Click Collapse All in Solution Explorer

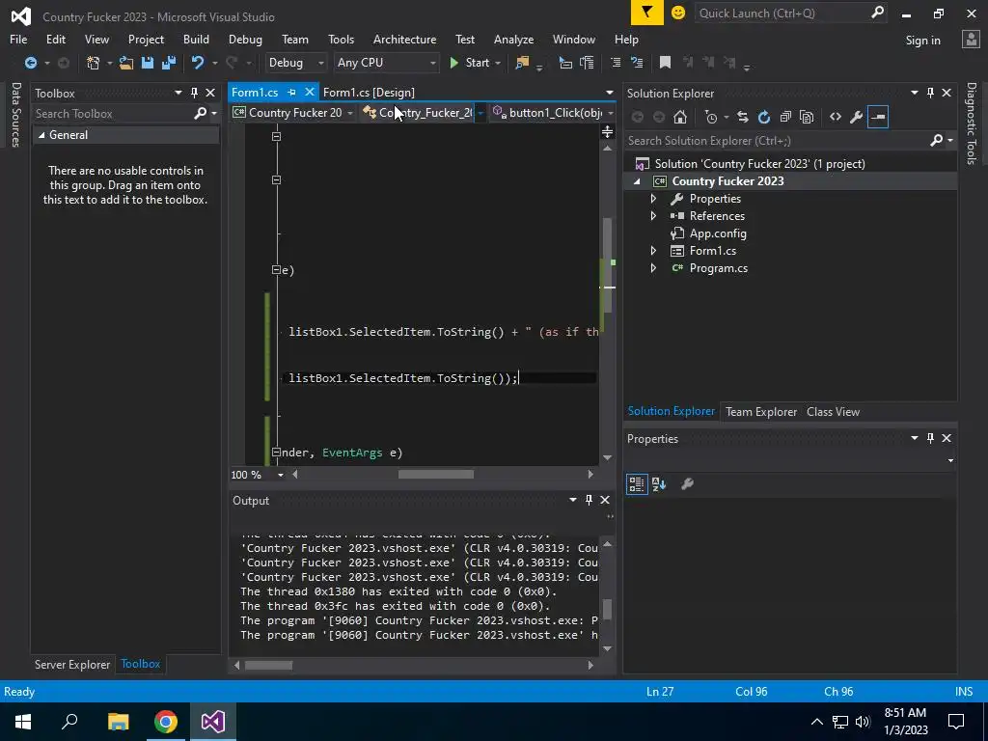[785, 117]
